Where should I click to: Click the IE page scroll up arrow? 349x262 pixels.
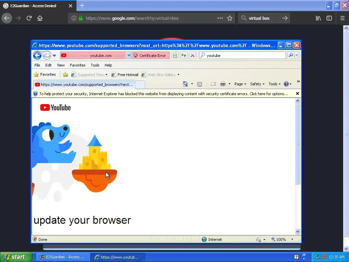tap(298, 101)
